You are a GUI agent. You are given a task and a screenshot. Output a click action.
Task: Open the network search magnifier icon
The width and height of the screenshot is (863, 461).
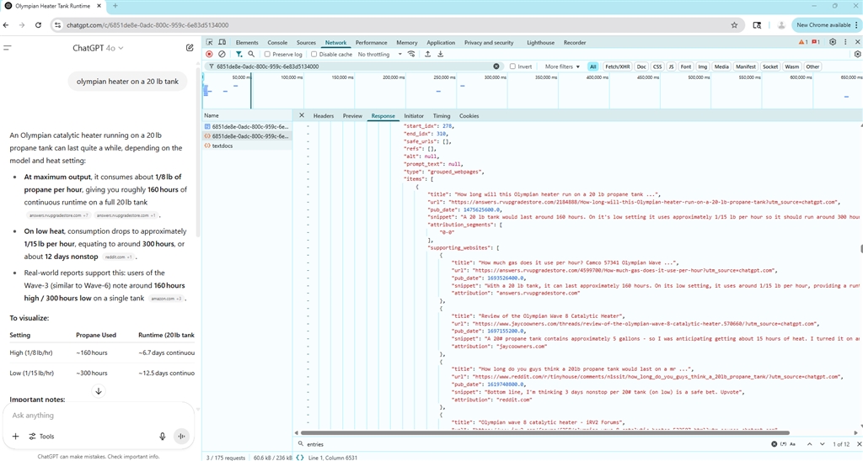(x=251, y=55)
